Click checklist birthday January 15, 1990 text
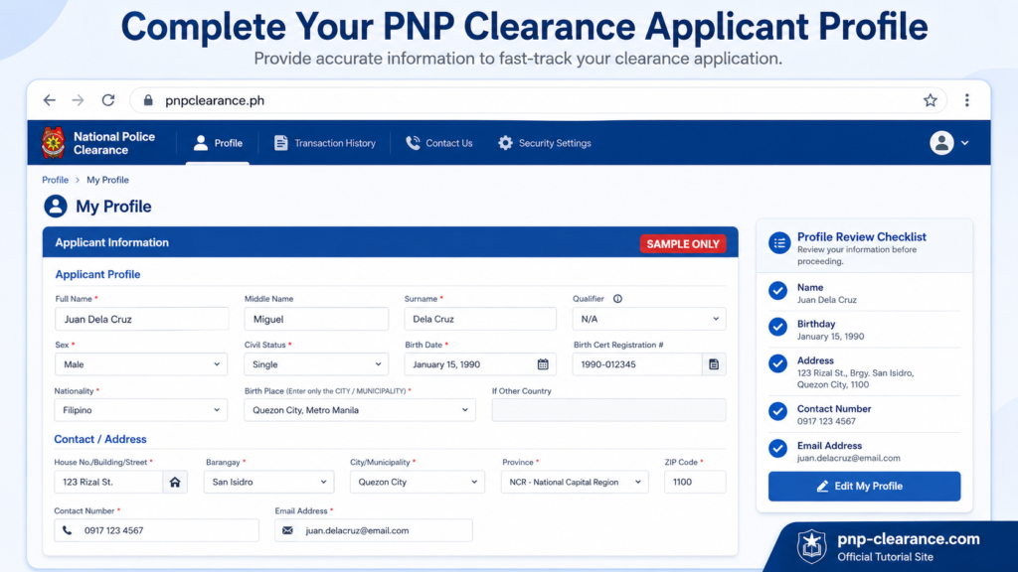The image size is (1018, 572). coord(830,336)
